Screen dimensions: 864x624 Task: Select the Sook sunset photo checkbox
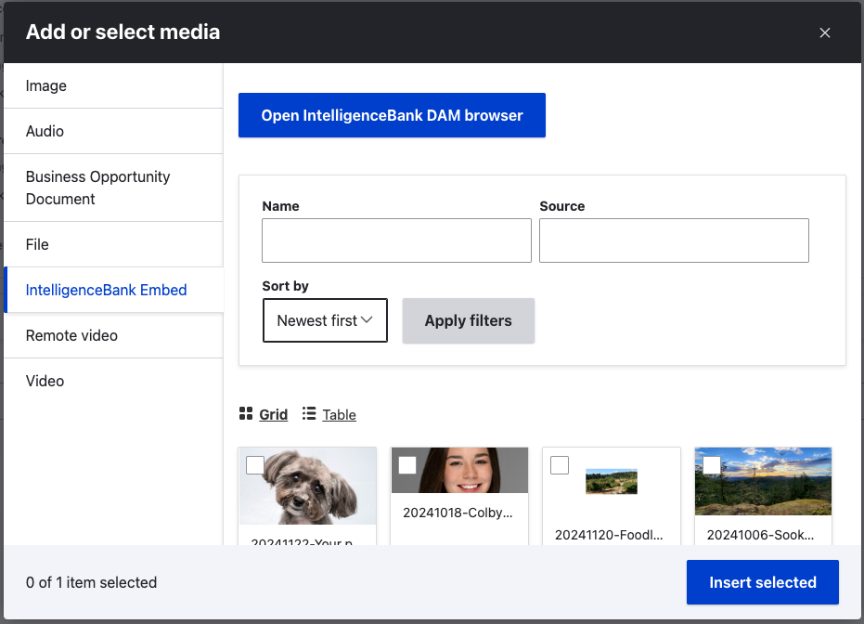(712, 465)
